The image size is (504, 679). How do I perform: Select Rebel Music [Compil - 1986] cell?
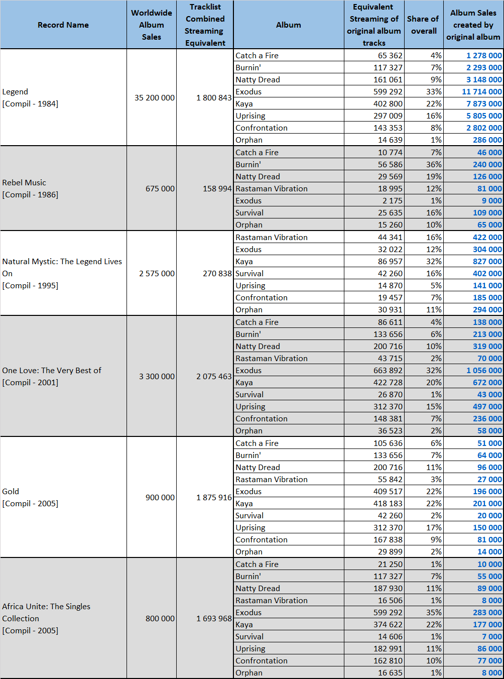(x=63, y=188)
